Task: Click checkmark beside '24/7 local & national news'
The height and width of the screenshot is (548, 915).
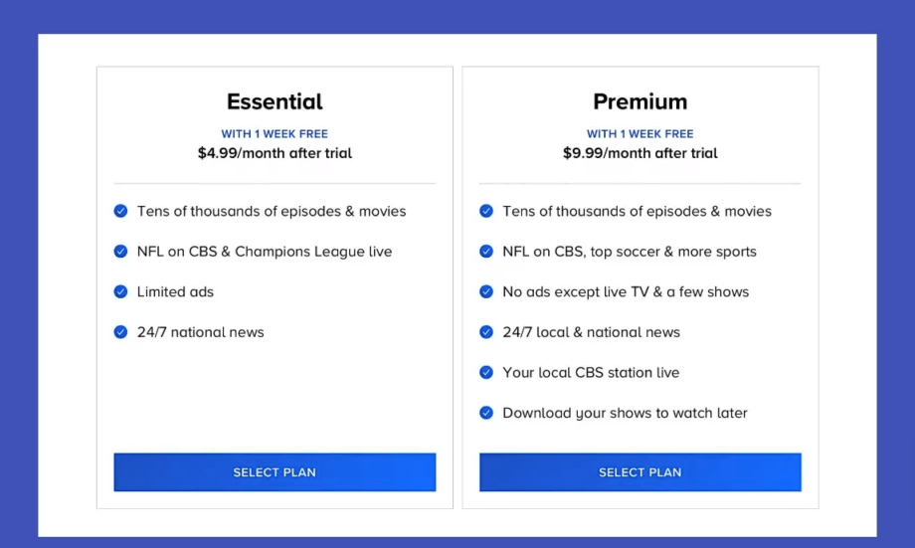Action: (x=486, y=332)
